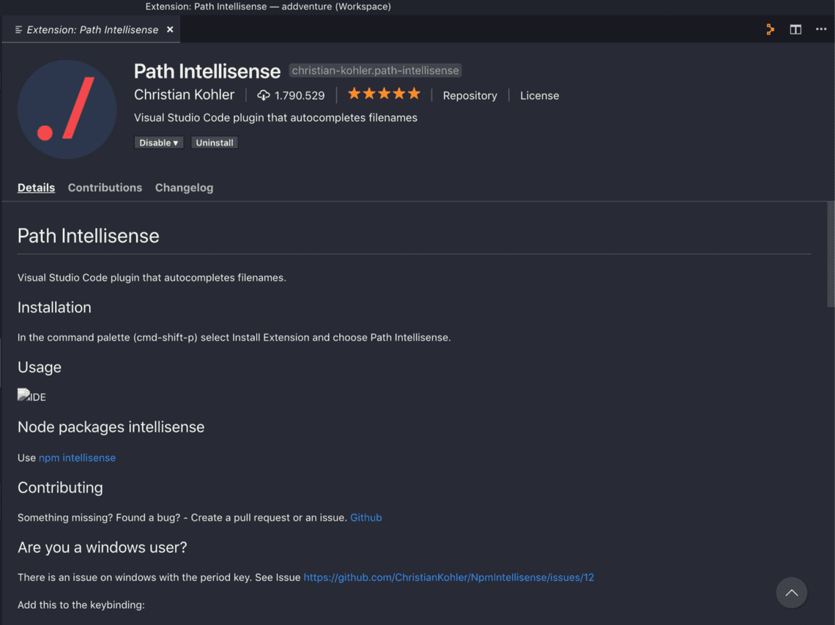835x625 pixels.
Task: Click the Uninstall button
Action: (214, 142)
